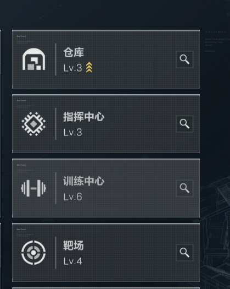Image resolution: width=230 pixels, height=289 pixels.
Task: Click the Lv.6 level under 训练中心
Action: (x=73, y=197)
